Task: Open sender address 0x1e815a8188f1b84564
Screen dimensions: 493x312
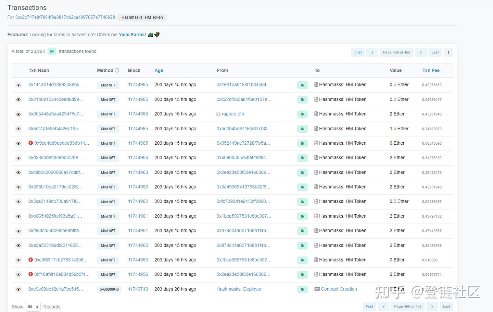Action: [243, 85]
